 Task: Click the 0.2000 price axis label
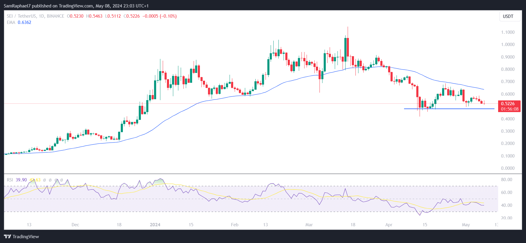click(x=508, y=143)
